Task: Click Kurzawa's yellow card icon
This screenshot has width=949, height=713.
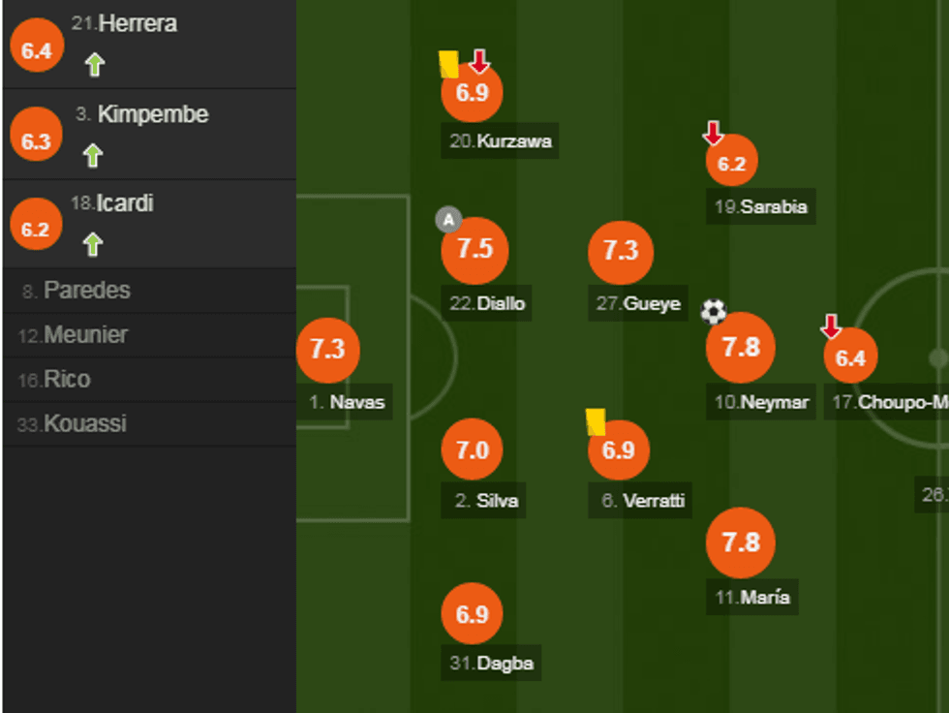Action: tap(447, 64)
